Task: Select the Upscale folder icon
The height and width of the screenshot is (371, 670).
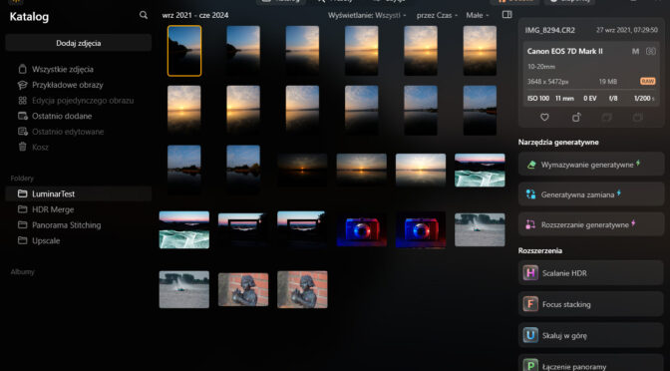Action: (x=22, y=240)
